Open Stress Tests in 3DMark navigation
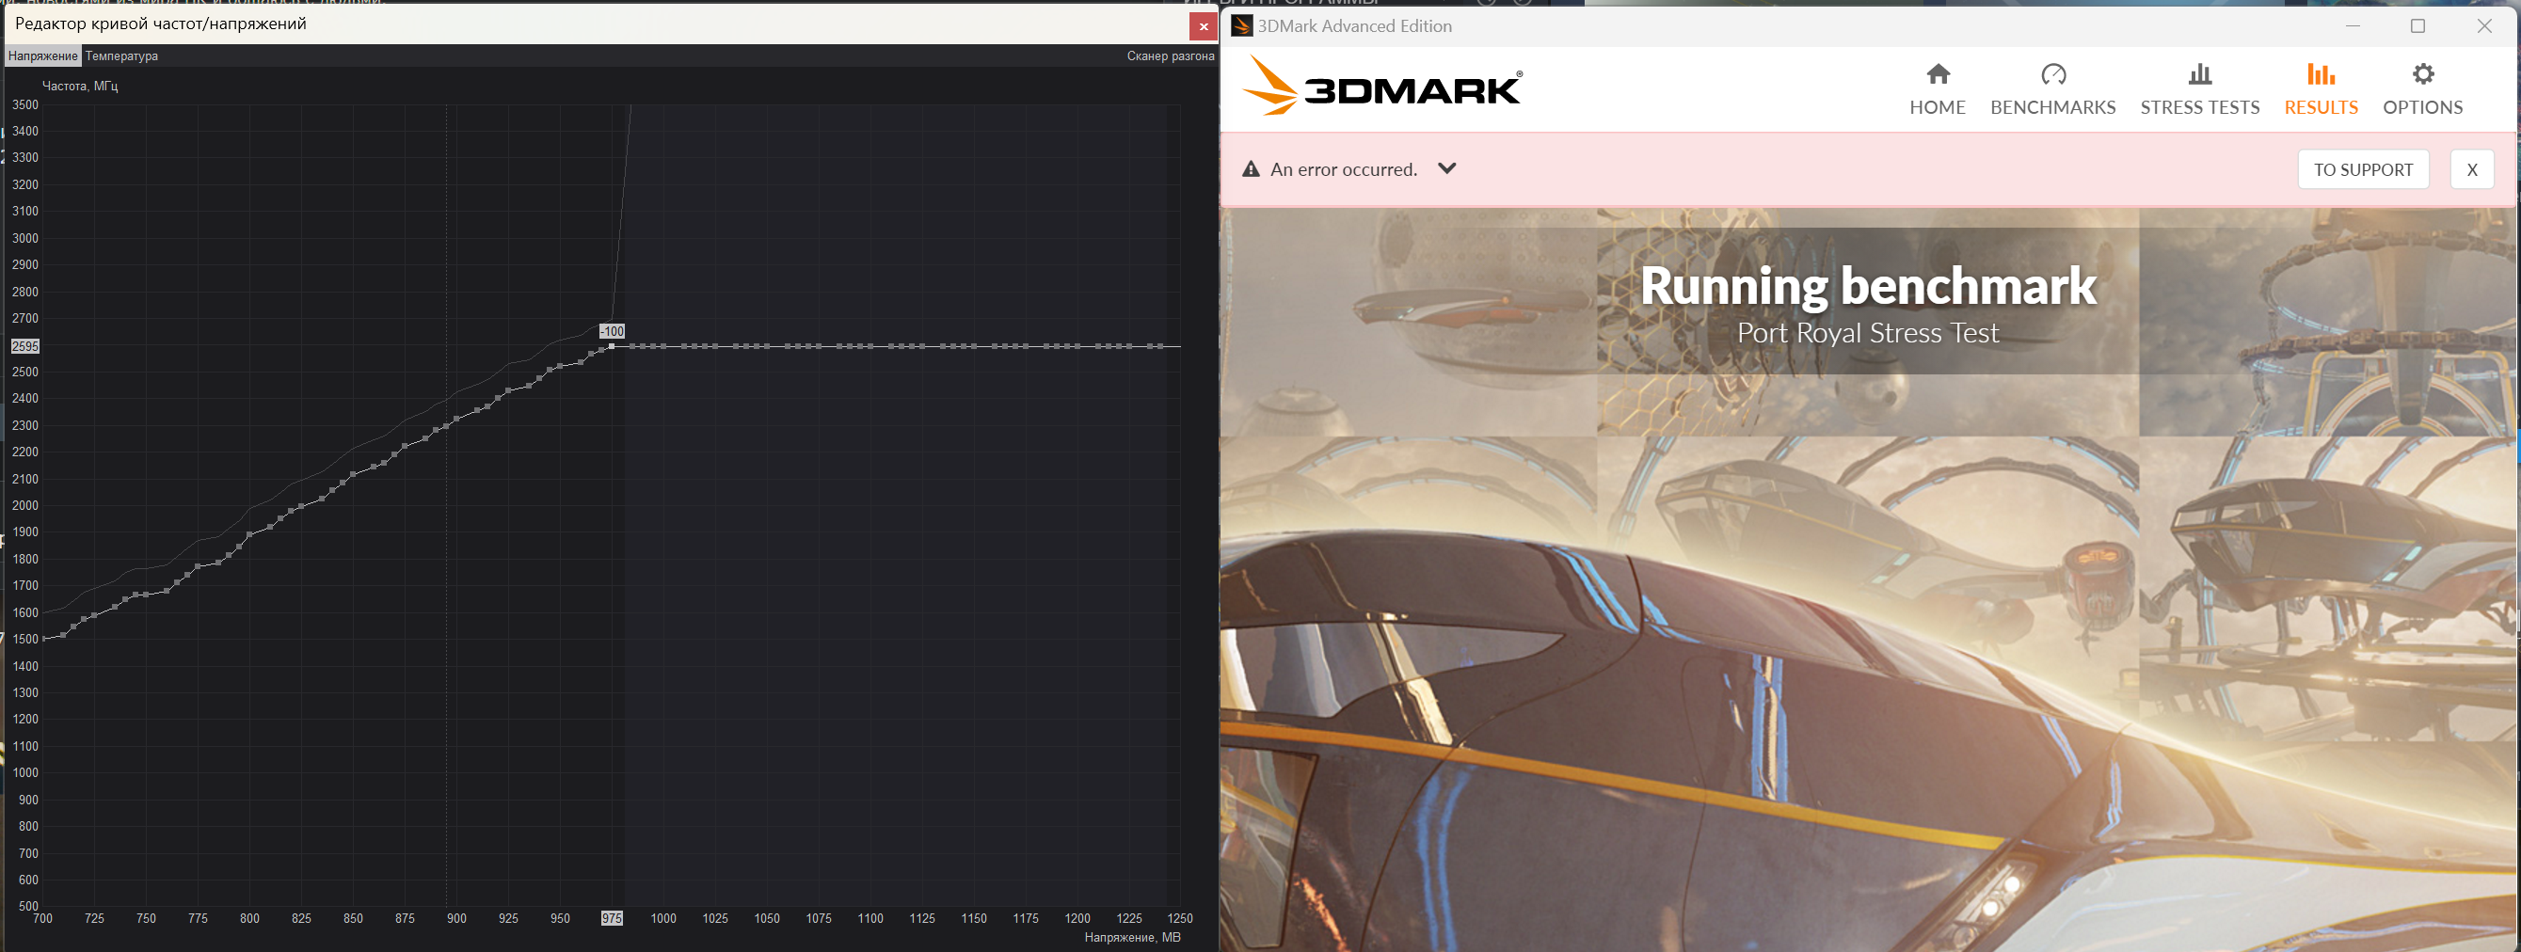The image size is (2521, 952). 2199,90
